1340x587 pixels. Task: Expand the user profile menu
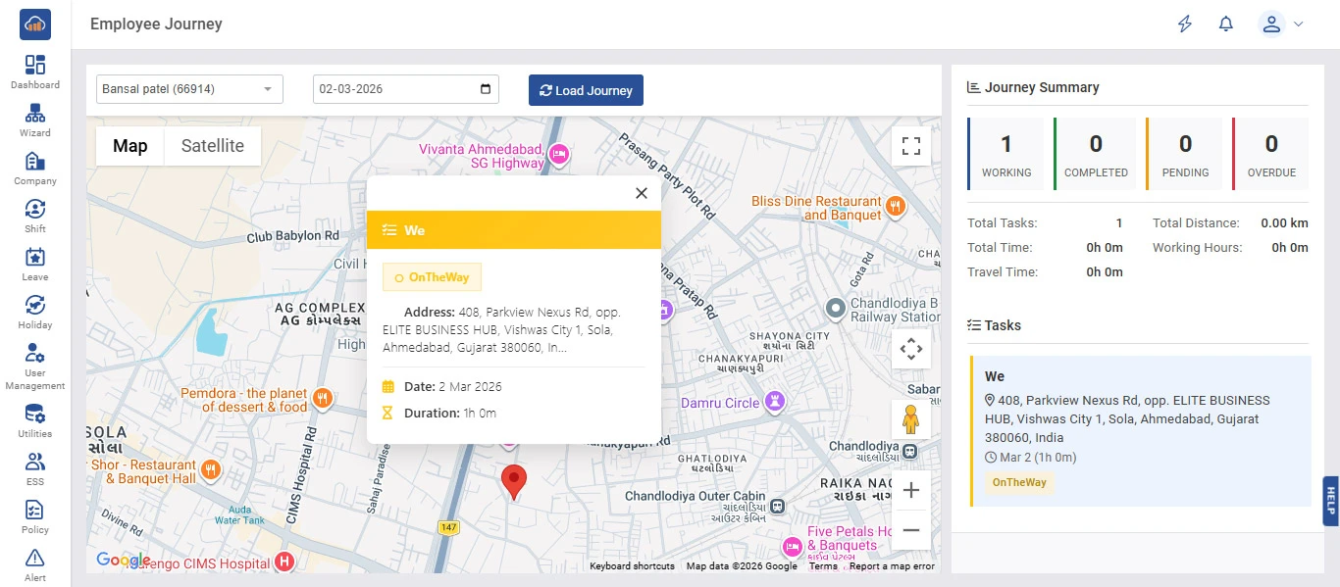click(1280, 24)
